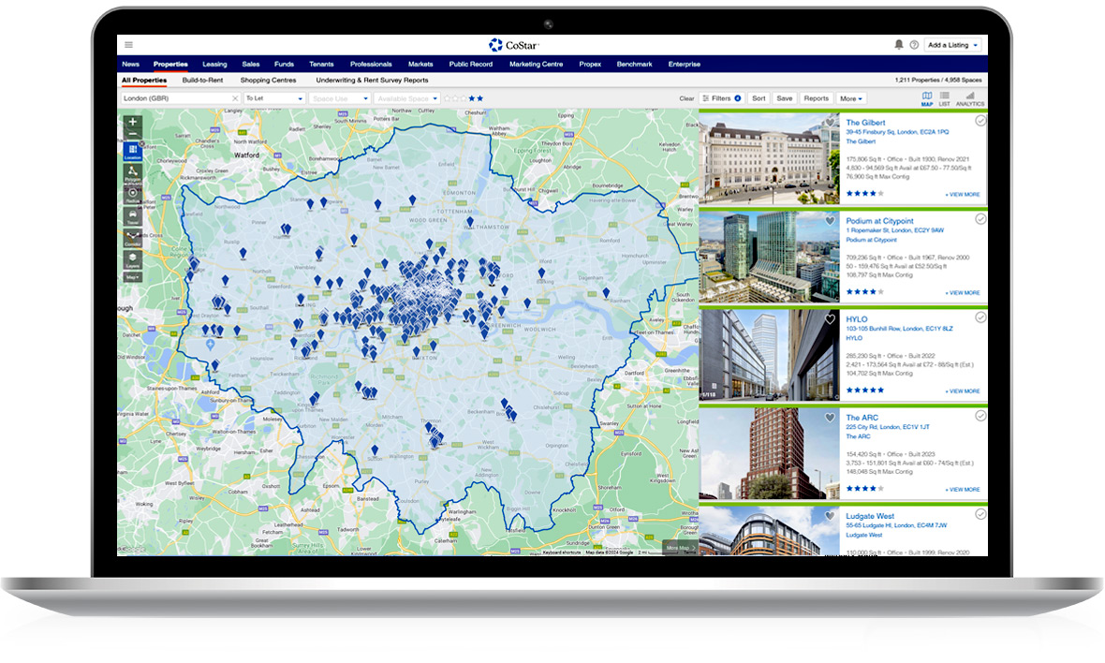
Task: Select the Radius search tool
Action: (x=132, y=195)
